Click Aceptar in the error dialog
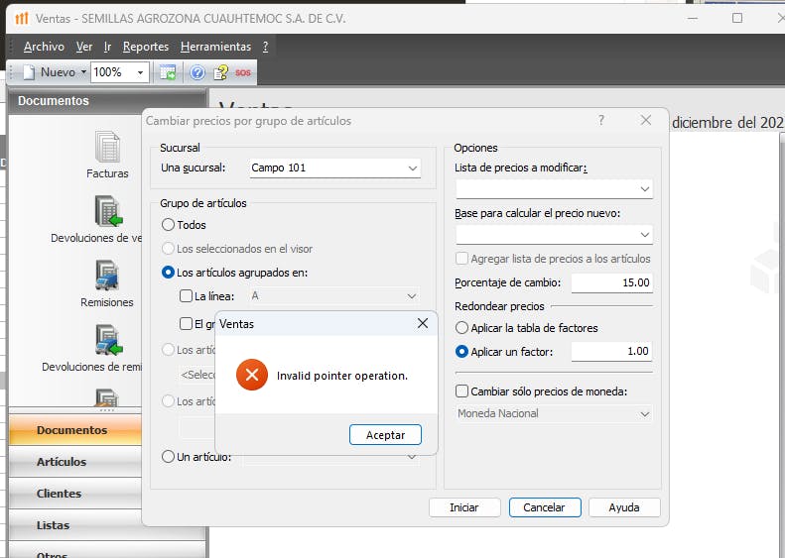Viewport: 785px width, 558px height. (385, 434)
